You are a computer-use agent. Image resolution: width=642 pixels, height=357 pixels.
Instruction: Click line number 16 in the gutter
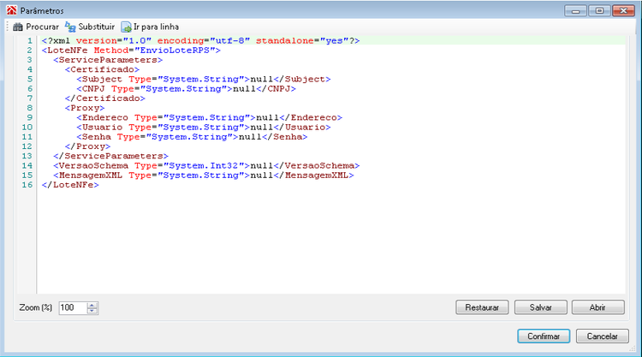[27, 185]
